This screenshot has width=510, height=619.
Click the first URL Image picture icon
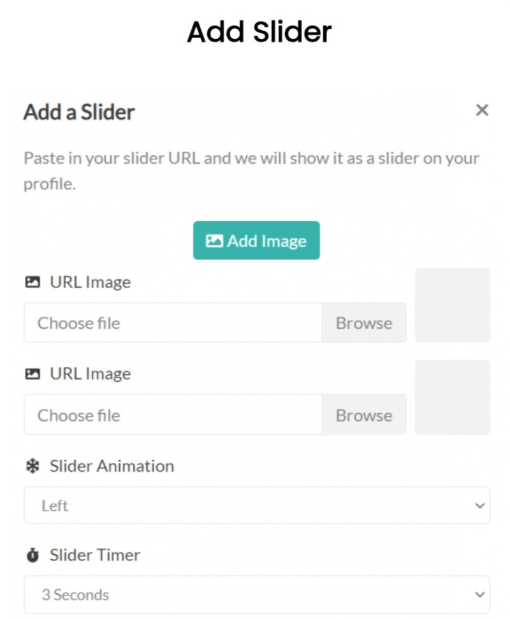(x=33, y=282)
